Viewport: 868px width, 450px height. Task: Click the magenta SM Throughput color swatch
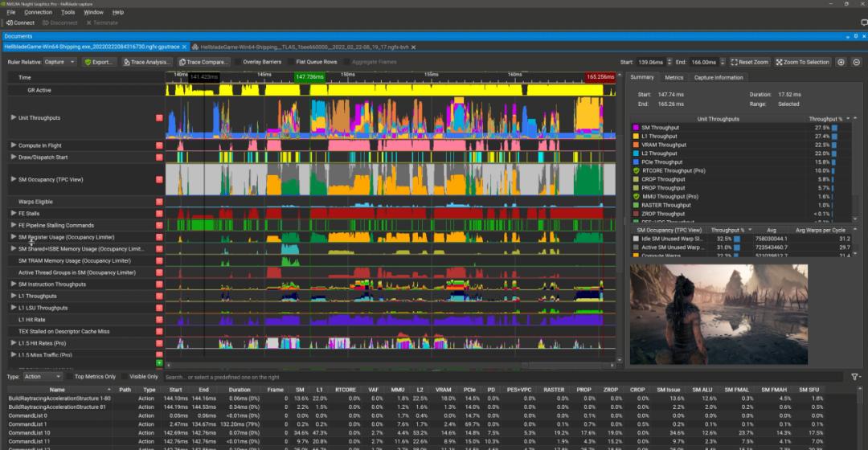point(636,127)
